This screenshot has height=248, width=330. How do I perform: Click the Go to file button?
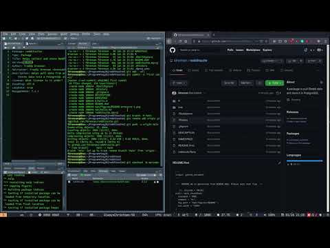(x=229, y=83)
